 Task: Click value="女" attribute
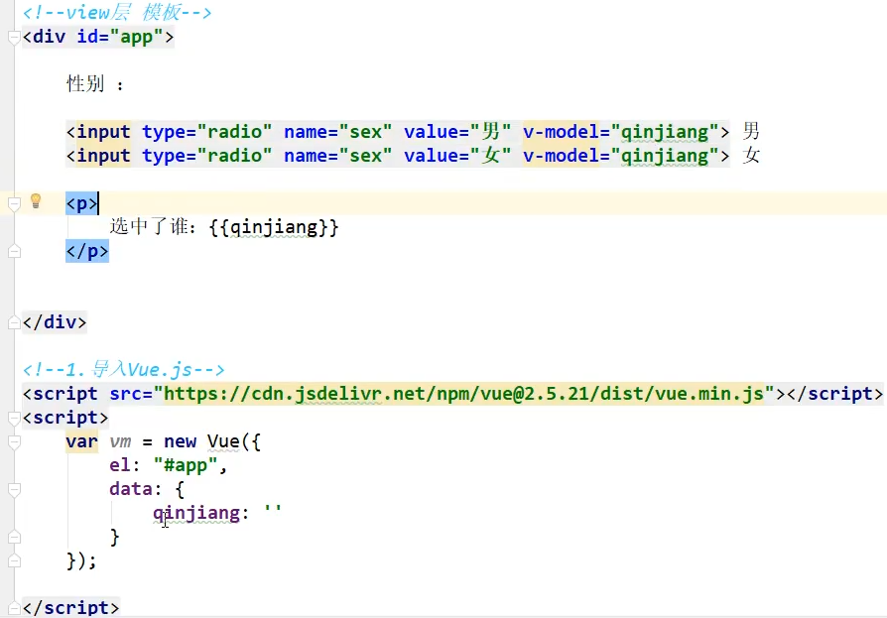pos(457,156)
